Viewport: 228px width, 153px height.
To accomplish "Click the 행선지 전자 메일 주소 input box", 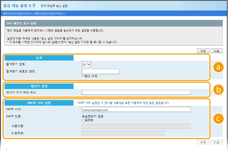I will [136, 93].
